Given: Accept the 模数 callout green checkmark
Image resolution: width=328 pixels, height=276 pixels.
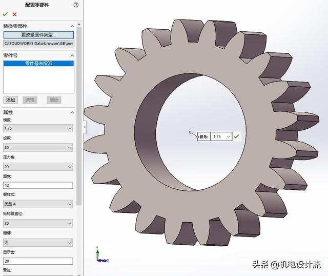Looking at the screenshot, I should pyautogui.click(x=236, y=136).
